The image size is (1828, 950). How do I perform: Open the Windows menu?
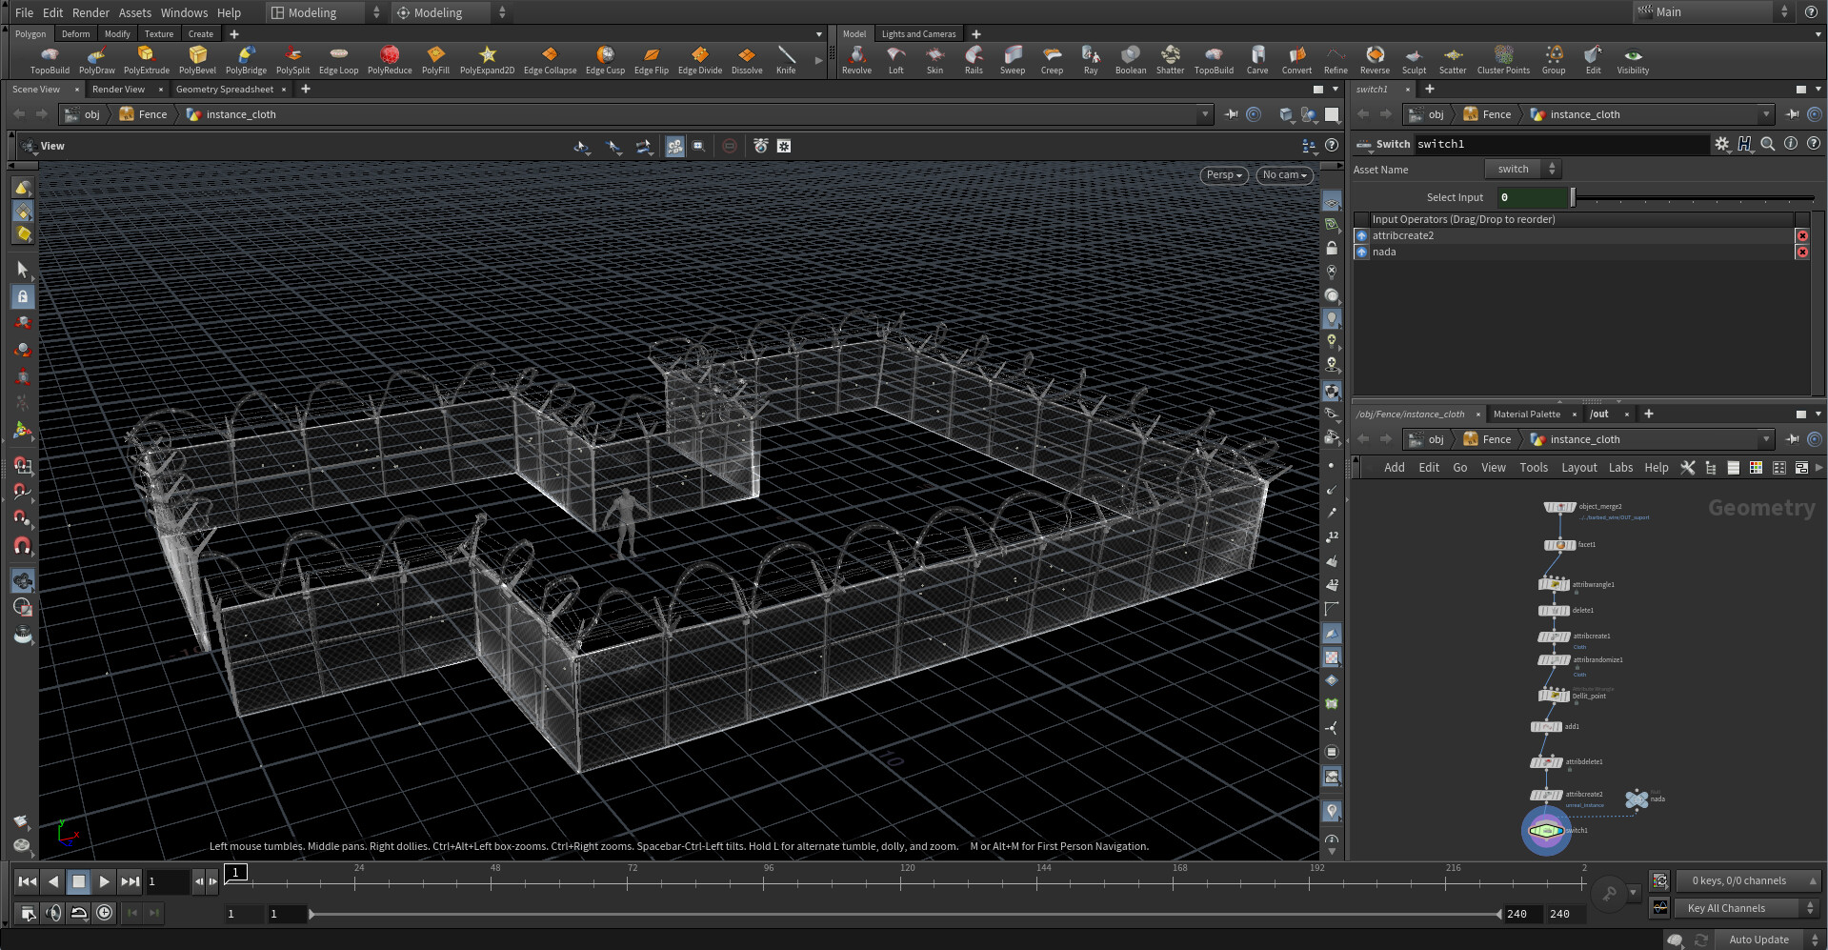(x=184, y=12)
